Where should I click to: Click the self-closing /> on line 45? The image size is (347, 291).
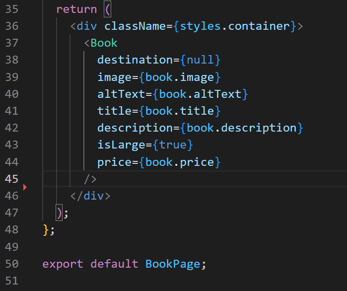coord(90,179)
